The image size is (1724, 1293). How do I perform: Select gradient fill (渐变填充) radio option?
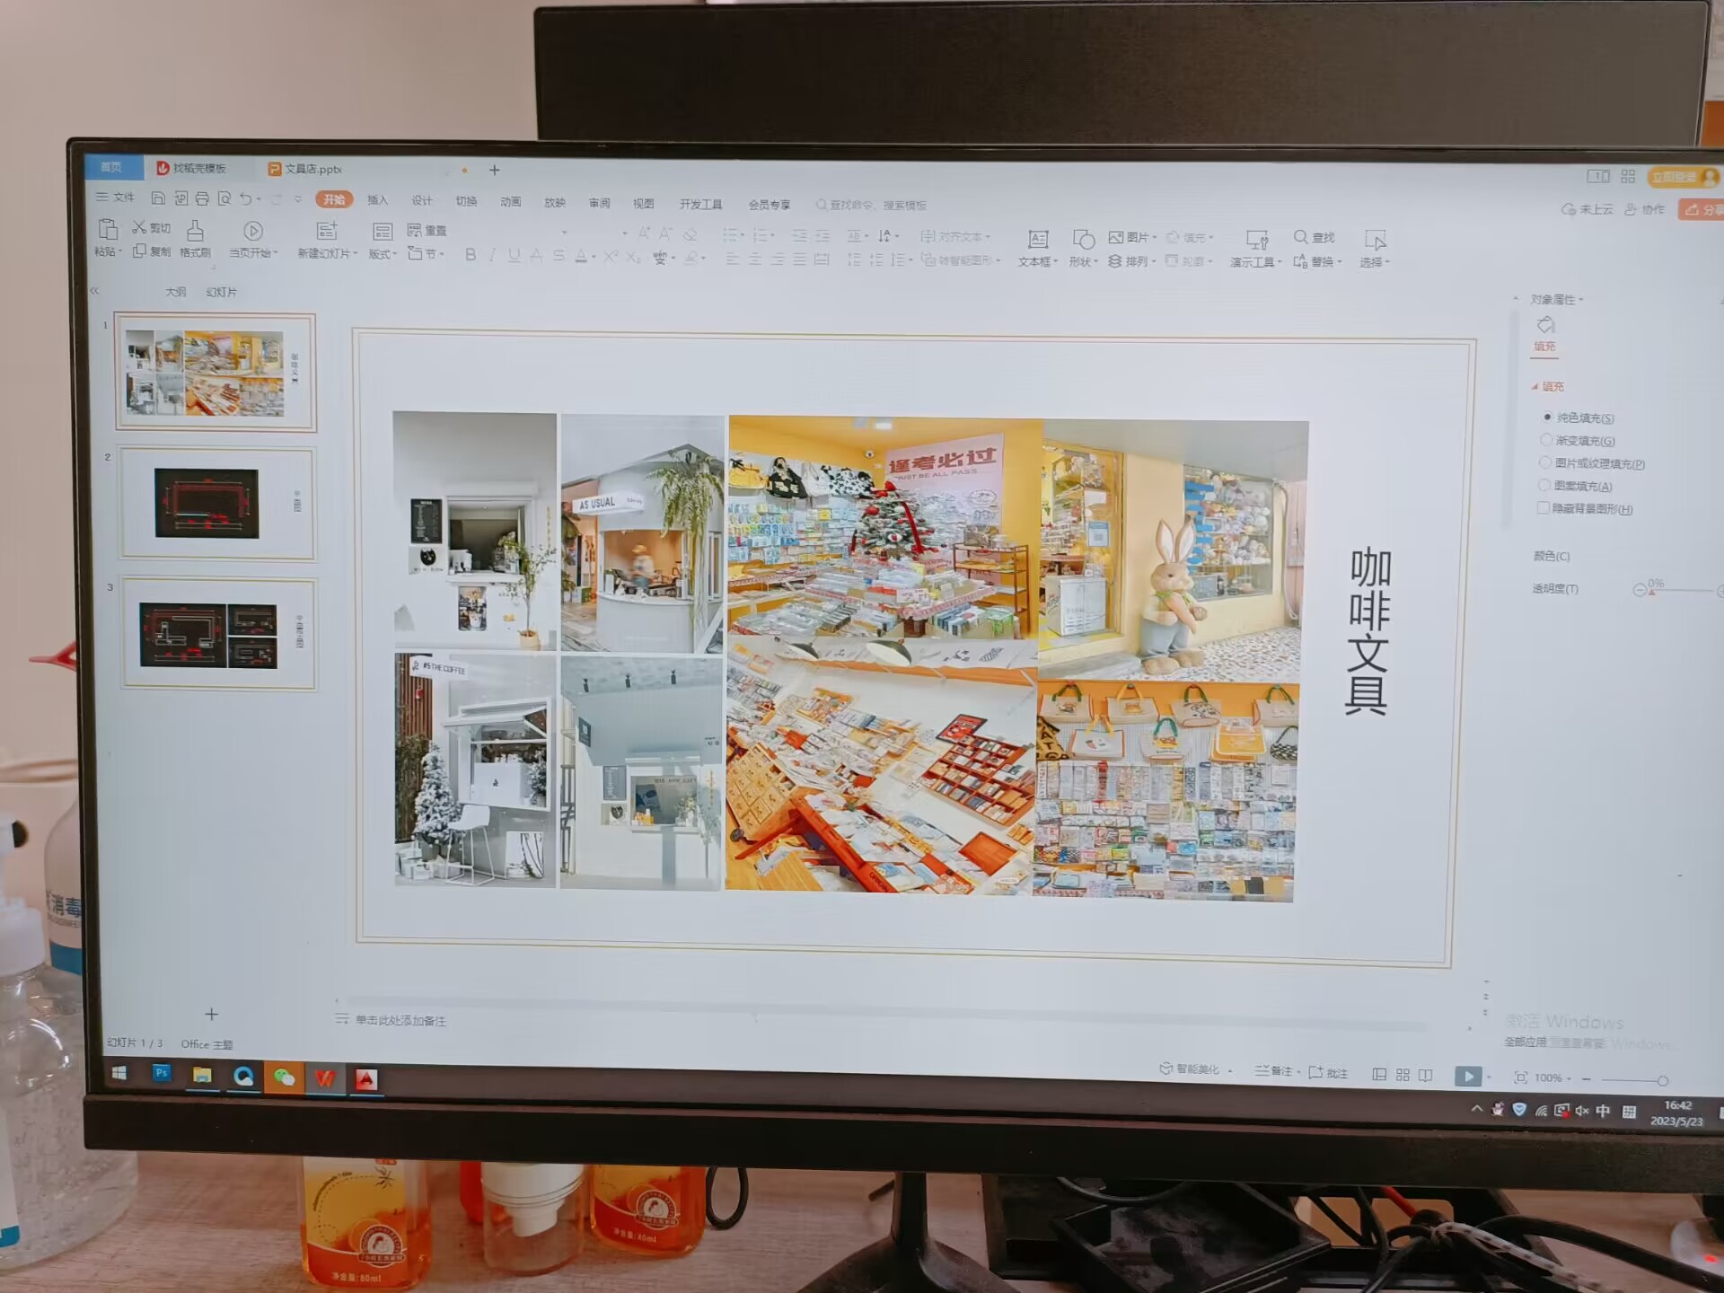[1546, 440]
